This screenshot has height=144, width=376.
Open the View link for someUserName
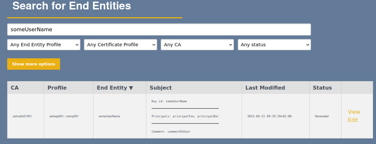tap(354, 112)
